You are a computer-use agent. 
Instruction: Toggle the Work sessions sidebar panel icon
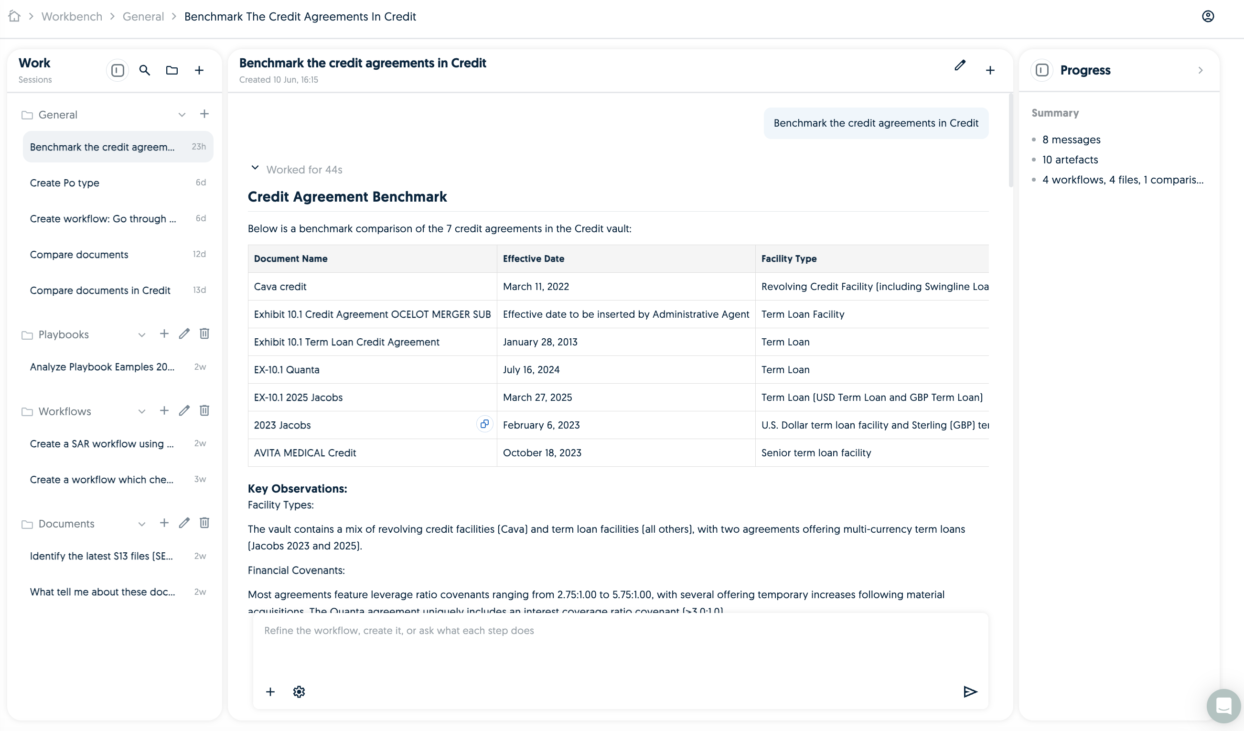118,70
